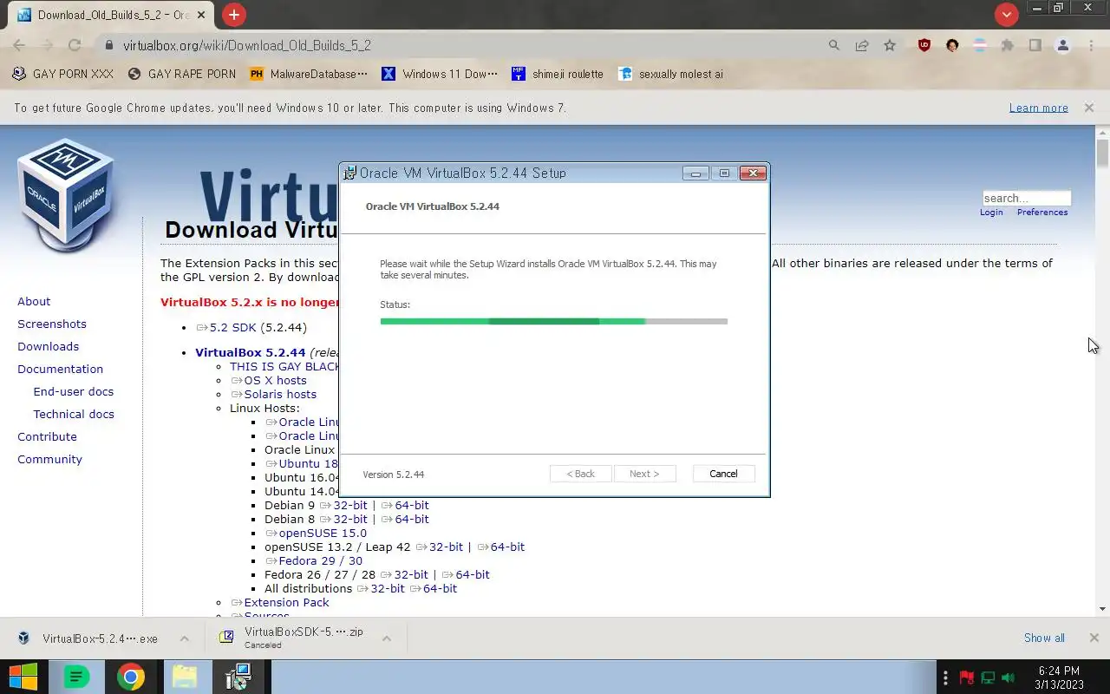This screenshot has width=1110, height=694.
Task: Go to the Downloads sidebar link
Action: (x=48, y=346)
